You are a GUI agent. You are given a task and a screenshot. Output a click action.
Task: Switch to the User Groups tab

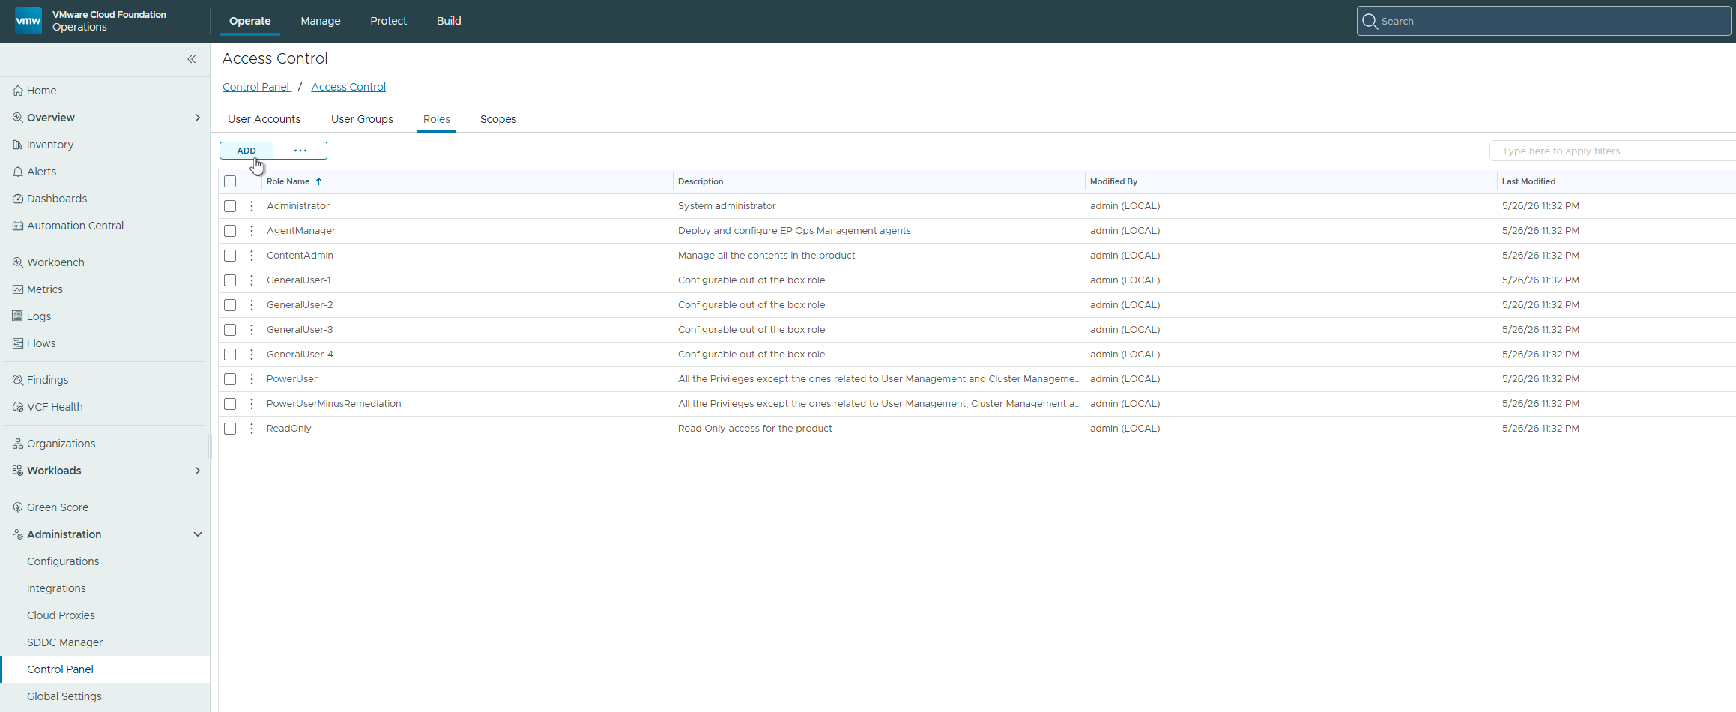[x=362, y=119]
